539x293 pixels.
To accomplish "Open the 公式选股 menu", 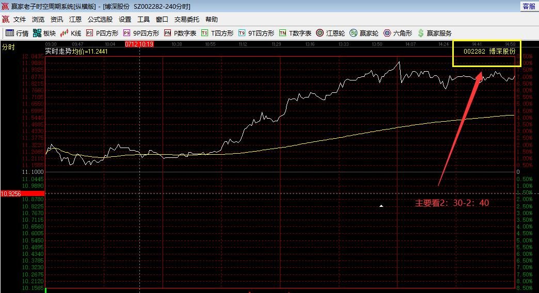I will pos(100,20).
